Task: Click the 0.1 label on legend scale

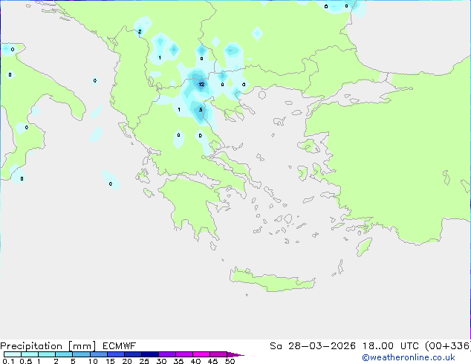Action: (7, 361)
